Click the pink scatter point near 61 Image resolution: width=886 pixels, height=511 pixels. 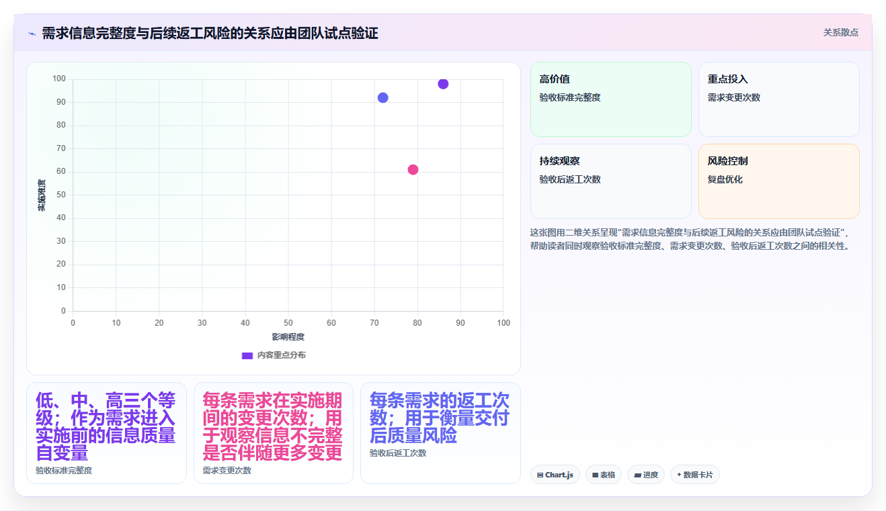click(x=413, y=169)
